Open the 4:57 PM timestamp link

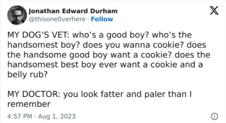tap(19, 116)
